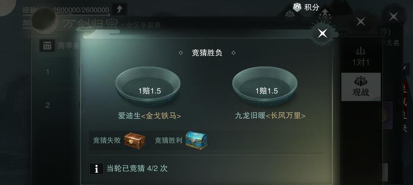
Task: Click the 竞猜胜负 title heading
Action: coord(207,53)
